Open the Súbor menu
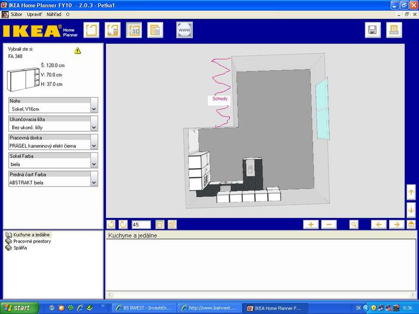Screen dimensions: 419x314 pos(17,13)
